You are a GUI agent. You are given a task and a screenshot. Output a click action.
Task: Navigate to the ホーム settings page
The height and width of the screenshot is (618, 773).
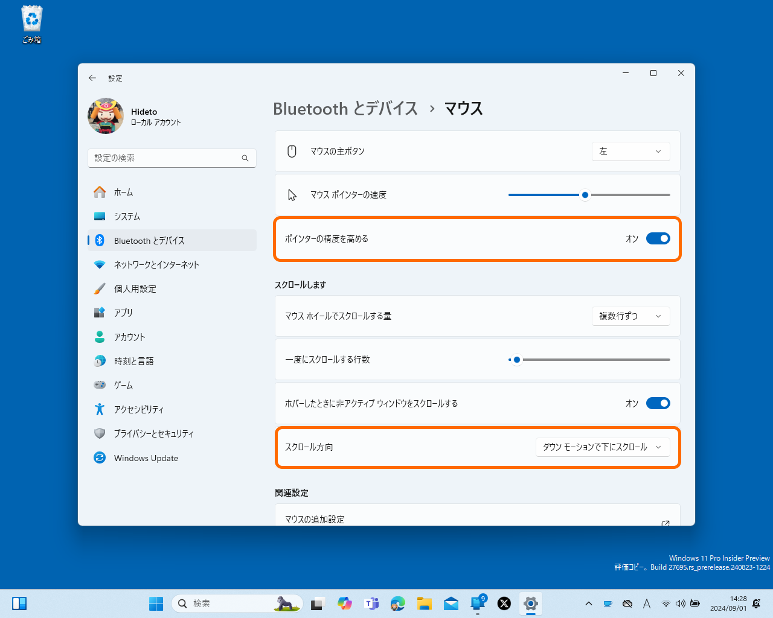click(123, 192)
